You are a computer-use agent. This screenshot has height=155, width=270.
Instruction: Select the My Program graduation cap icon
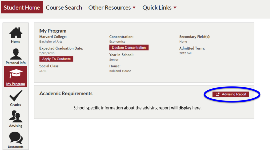(16, 74)
